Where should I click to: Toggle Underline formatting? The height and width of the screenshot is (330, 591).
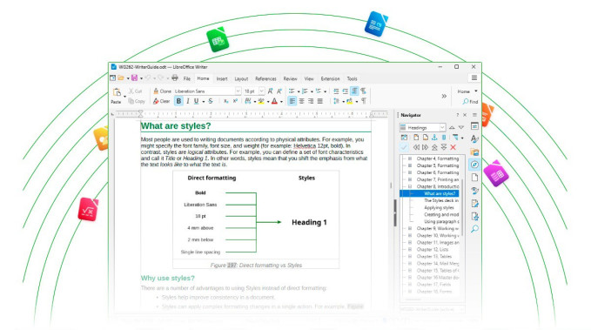(197, 101)
